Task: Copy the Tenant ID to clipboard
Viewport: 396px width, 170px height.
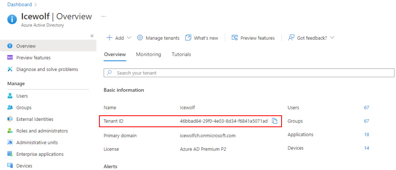Action: tap(274, 121)
